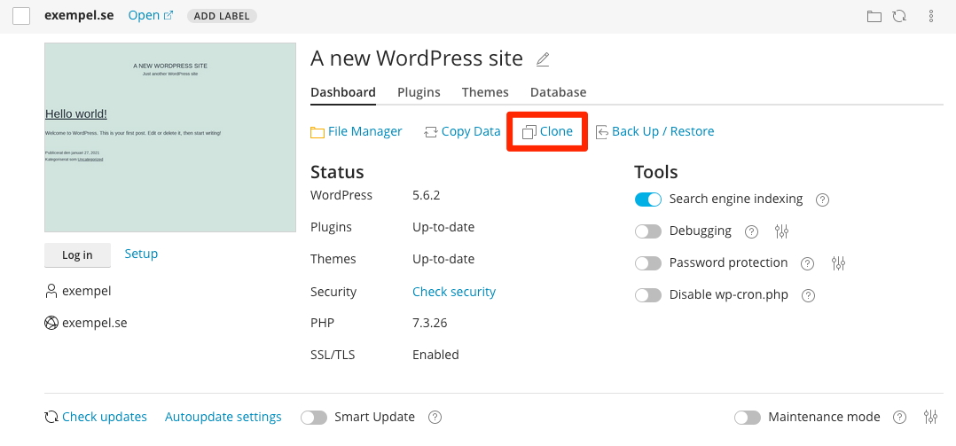Click the pencil icon to edit site name
This screenshot has width=956, height=446.
click(x=543, y=60)
